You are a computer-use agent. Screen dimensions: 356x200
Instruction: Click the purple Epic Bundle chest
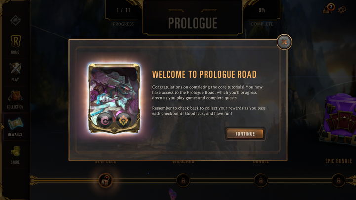coord(338,119)
